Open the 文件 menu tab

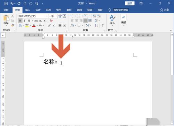(6, 10)
